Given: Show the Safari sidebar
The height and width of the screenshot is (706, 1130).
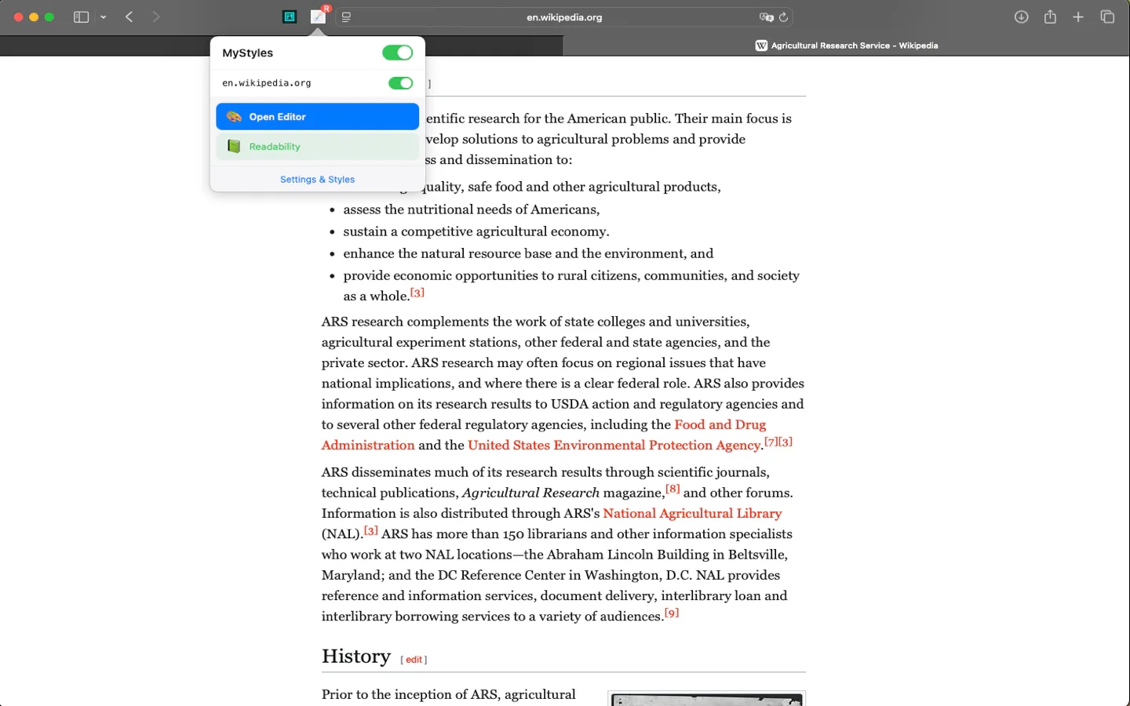Looking at the screenshot, I should (81, 16).
